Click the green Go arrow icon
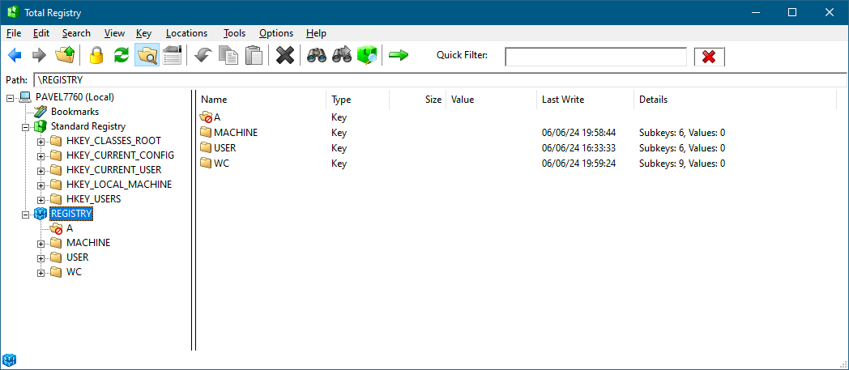 (399, 54)
